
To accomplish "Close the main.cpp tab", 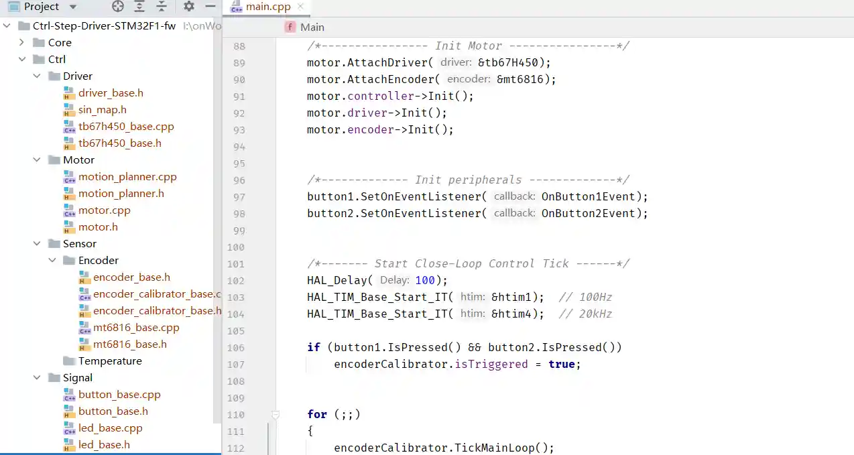I will pos(300,7).
